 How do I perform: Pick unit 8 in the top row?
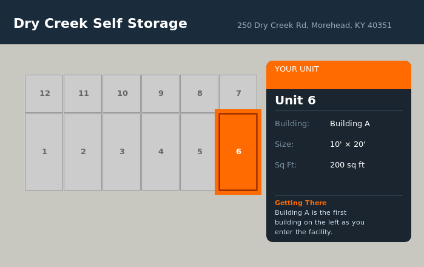[200, 93]
